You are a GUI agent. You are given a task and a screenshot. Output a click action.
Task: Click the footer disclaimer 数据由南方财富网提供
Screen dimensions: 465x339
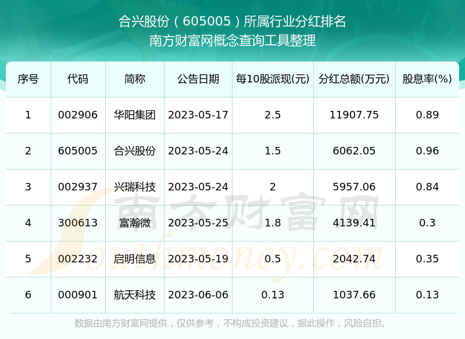[x=121, y=323]
